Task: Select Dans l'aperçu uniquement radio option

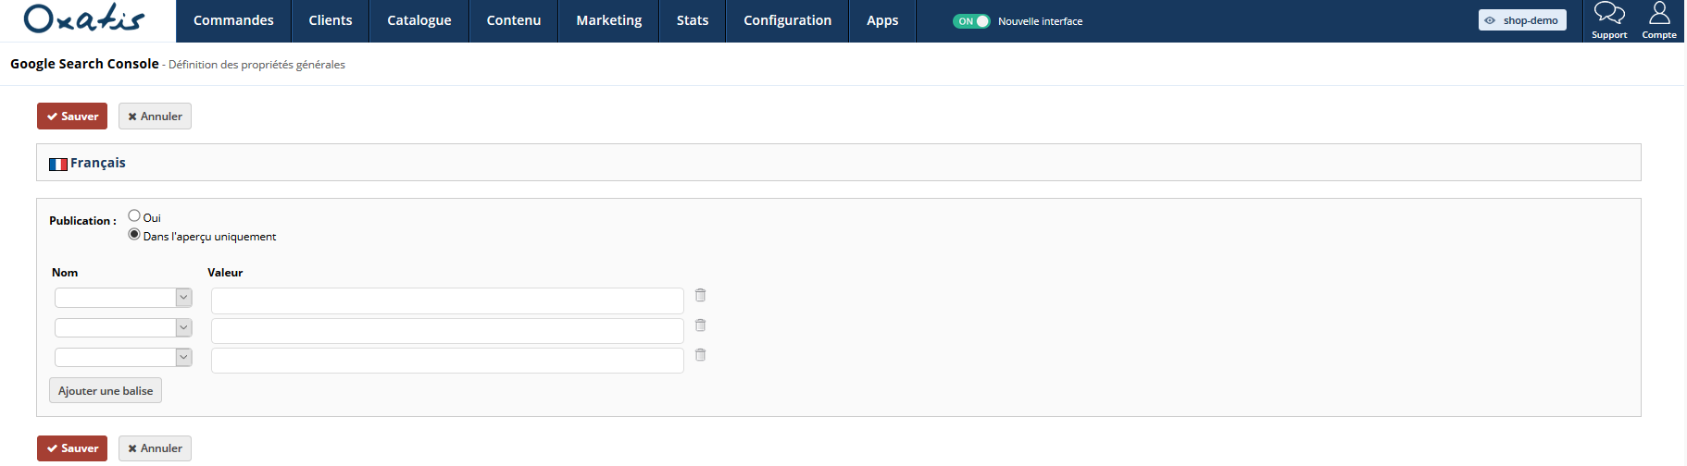Action: coord(134,234)
